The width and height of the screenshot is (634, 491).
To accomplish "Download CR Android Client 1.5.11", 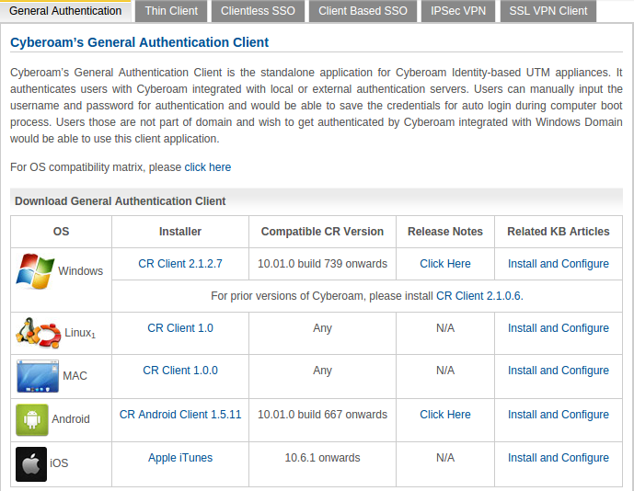I will pos(180,415).
